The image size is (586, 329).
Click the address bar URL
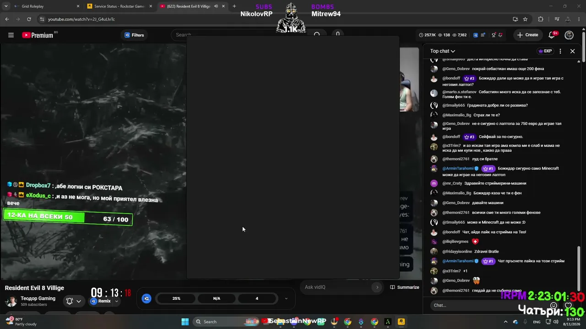[81, 19]
